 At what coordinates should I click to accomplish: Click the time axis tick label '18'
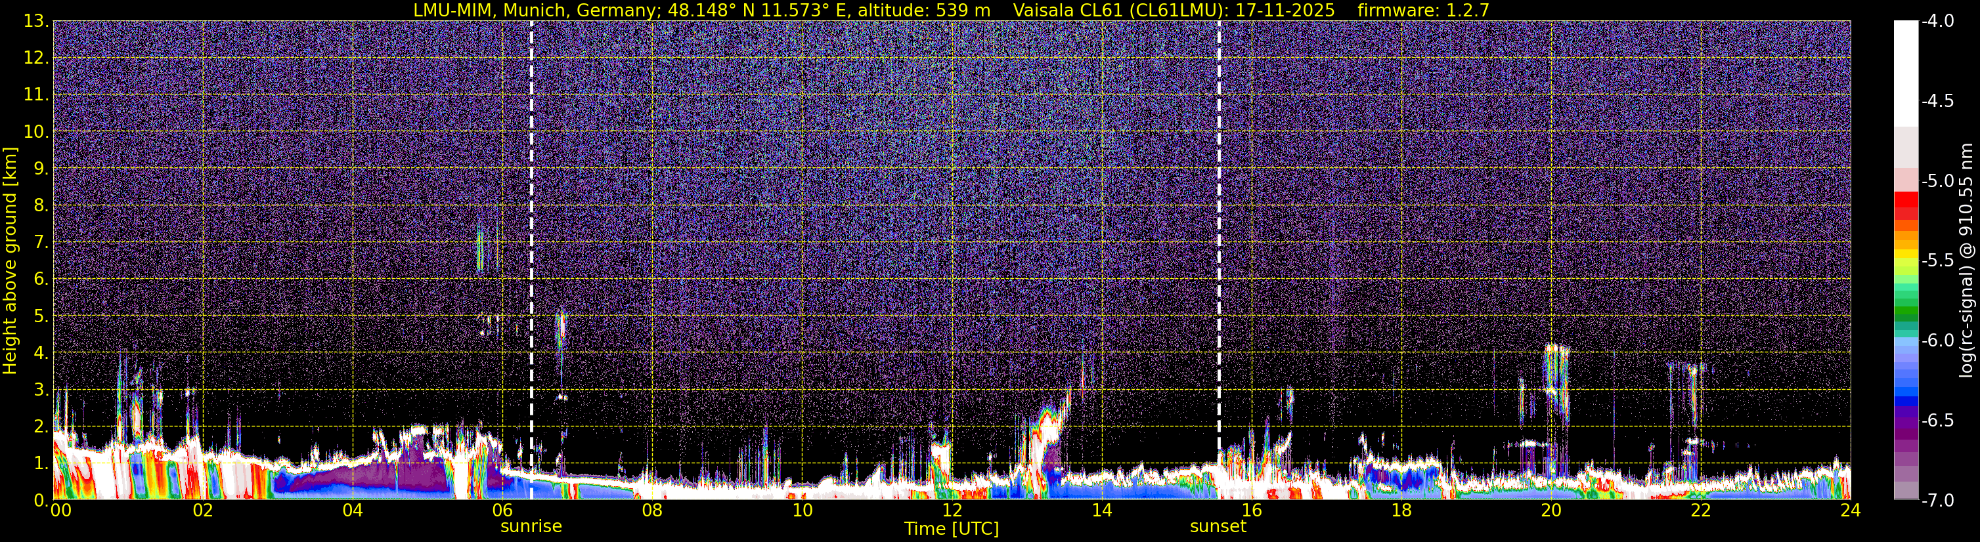tap(1401, 511)
